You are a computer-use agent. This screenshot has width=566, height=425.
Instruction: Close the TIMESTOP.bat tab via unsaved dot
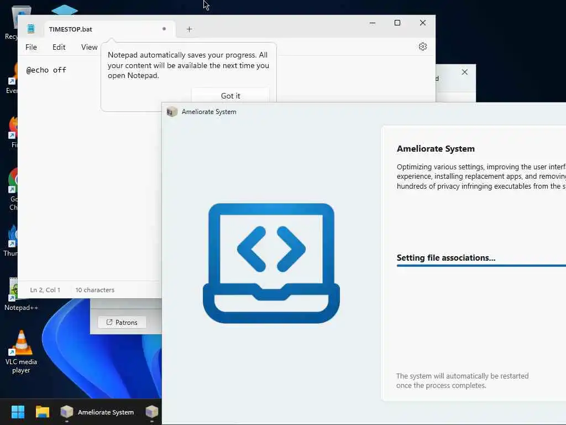tap(164, 29)
